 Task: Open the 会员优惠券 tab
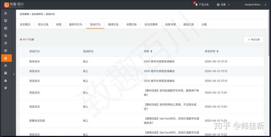pos(151,24)
